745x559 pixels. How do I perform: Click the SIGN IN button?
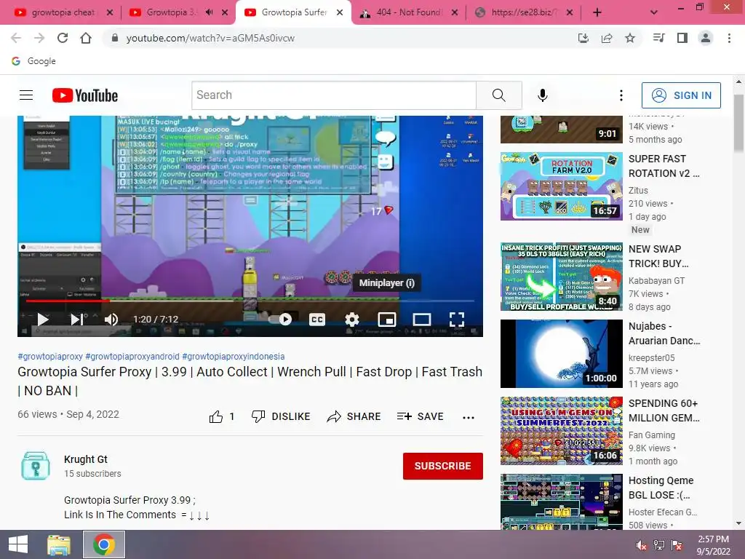click(681, 95)
